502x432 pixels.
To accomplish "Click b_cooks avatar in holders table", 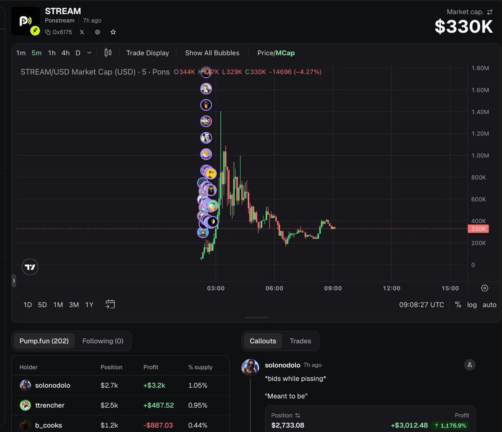I will tap(26, 425).
